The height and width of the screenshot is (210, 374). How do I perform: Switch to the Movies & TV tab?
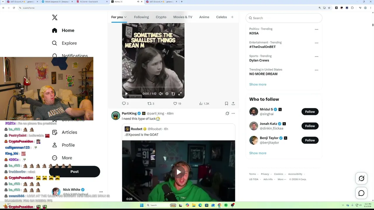pyautogui.click(x=183, y=17)
